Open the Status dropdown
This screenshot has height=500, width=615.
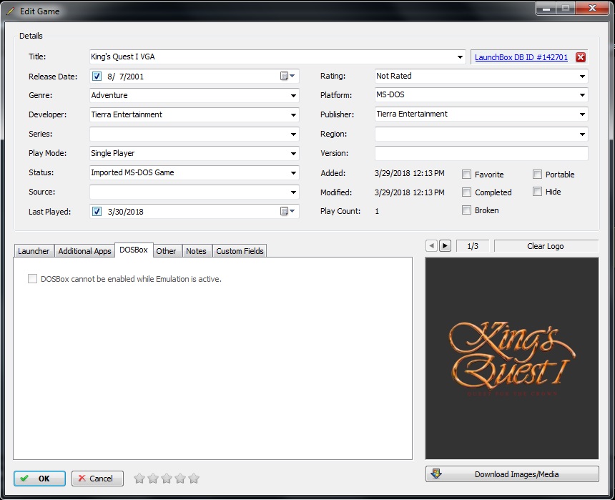point(293,172)
